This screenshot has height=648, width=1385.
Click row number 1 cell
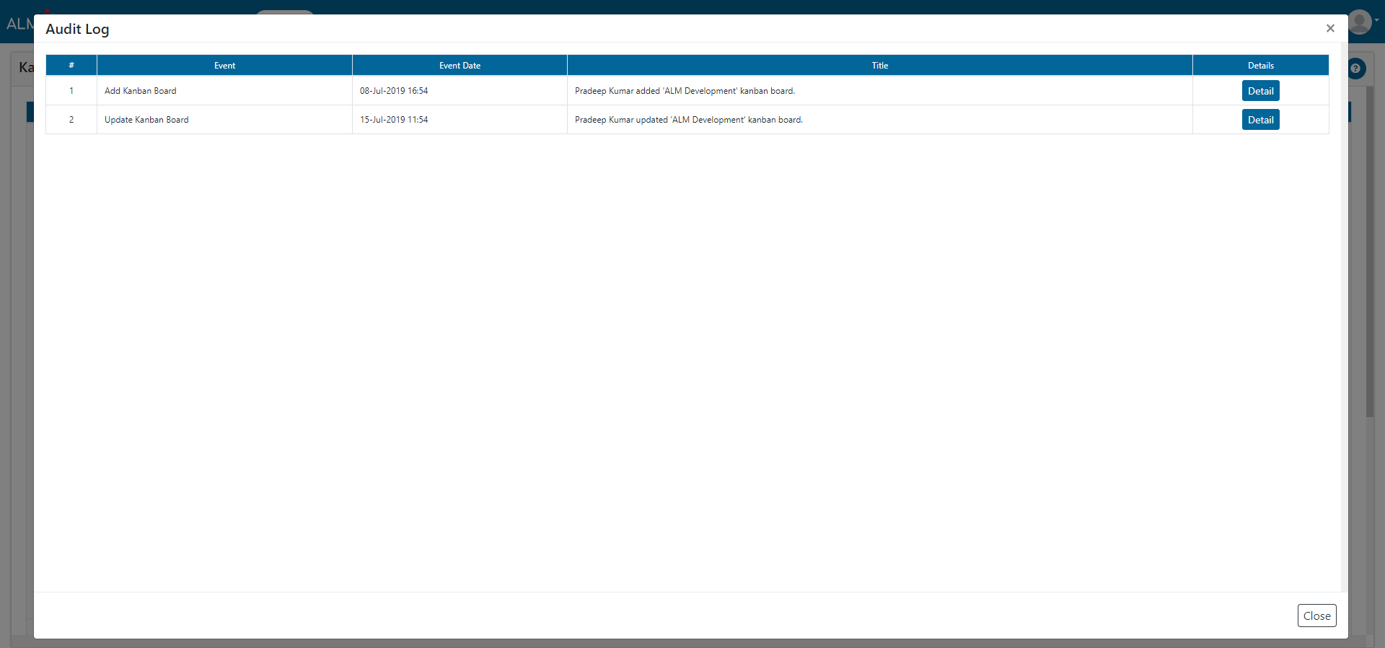coord(71,91)
